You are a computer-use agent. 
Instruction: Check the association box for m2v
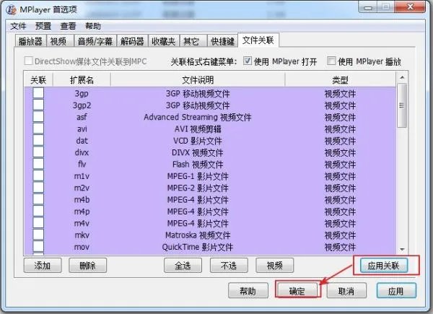coord(38,188)
